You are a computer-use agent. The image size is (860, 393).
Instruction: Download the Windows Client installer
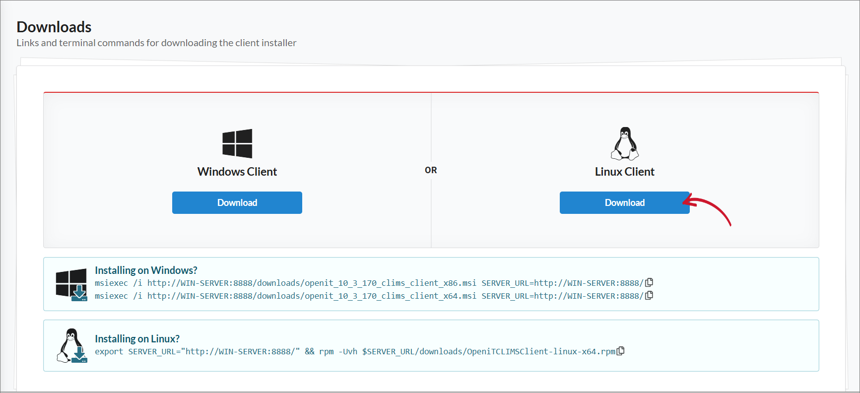click(237, 202)
